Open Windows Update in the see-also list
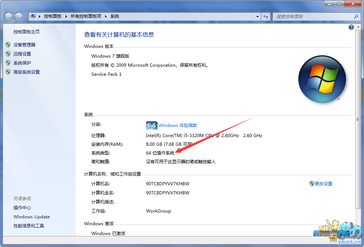Viewport: 364px width, 247px height. 32,217
